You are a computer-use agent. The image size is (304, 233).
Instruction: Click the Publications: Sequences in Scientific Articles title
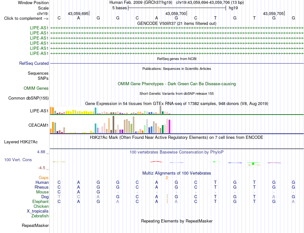pos(177,69)
